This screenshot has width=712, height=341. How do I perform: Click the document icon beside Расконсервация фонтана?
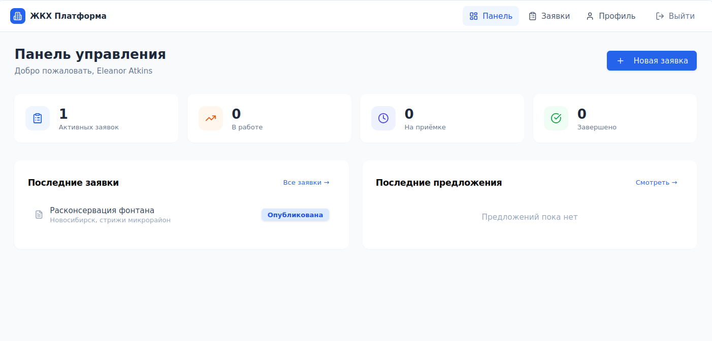tap(39, 215)
